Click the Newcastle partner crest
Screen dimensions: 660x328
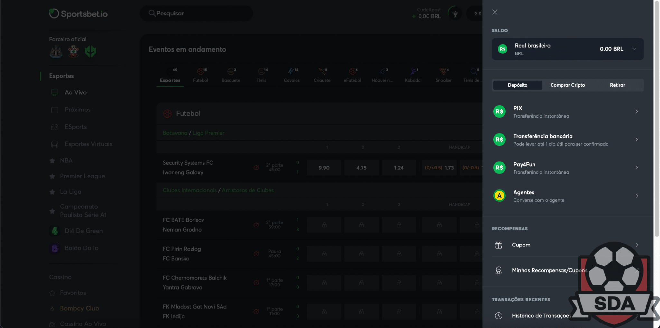coord(56,52)
